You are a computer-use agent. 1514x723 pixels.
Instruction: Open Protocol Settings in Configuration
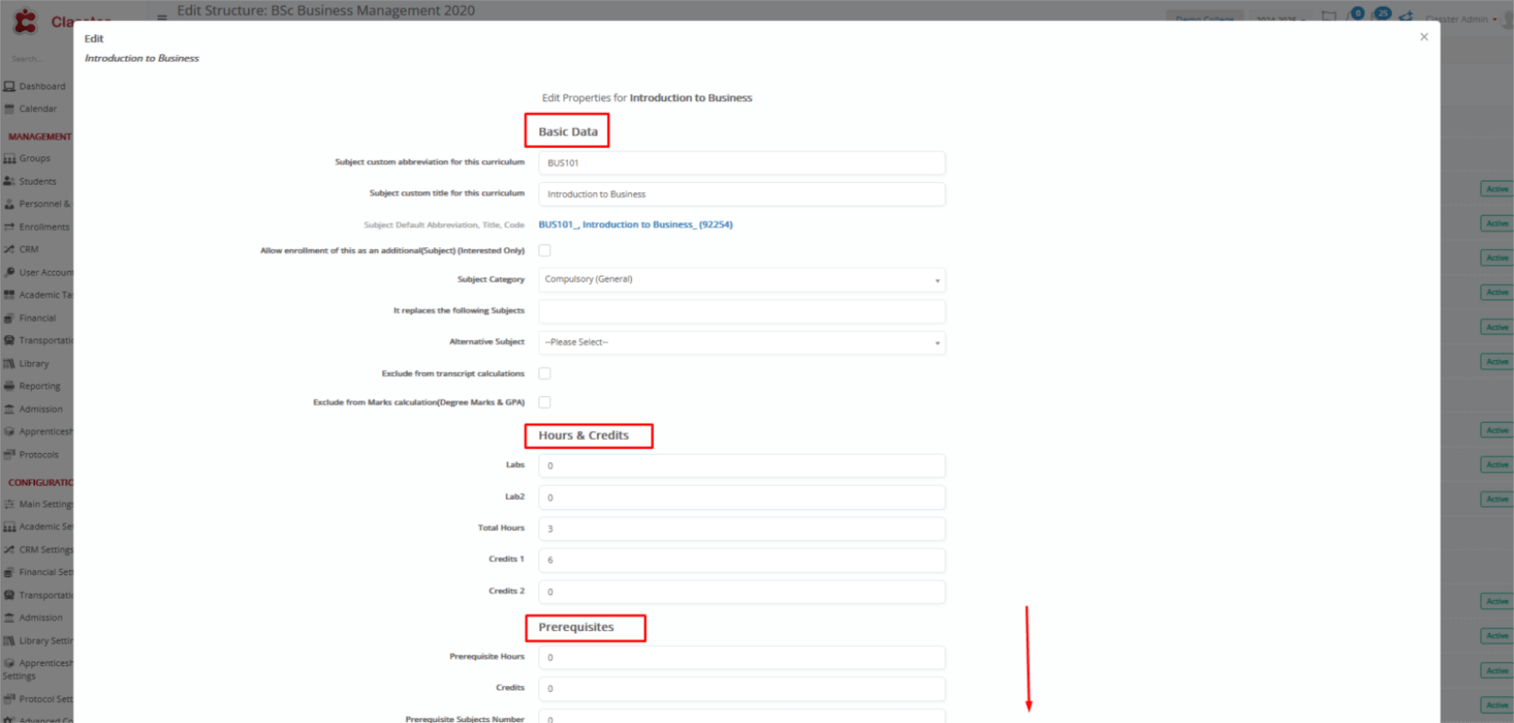[x=38, y=699]
